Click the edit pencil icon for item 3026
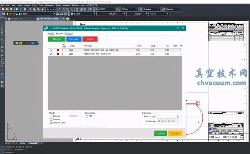This screenshot has width=250, height=154. 51,54
